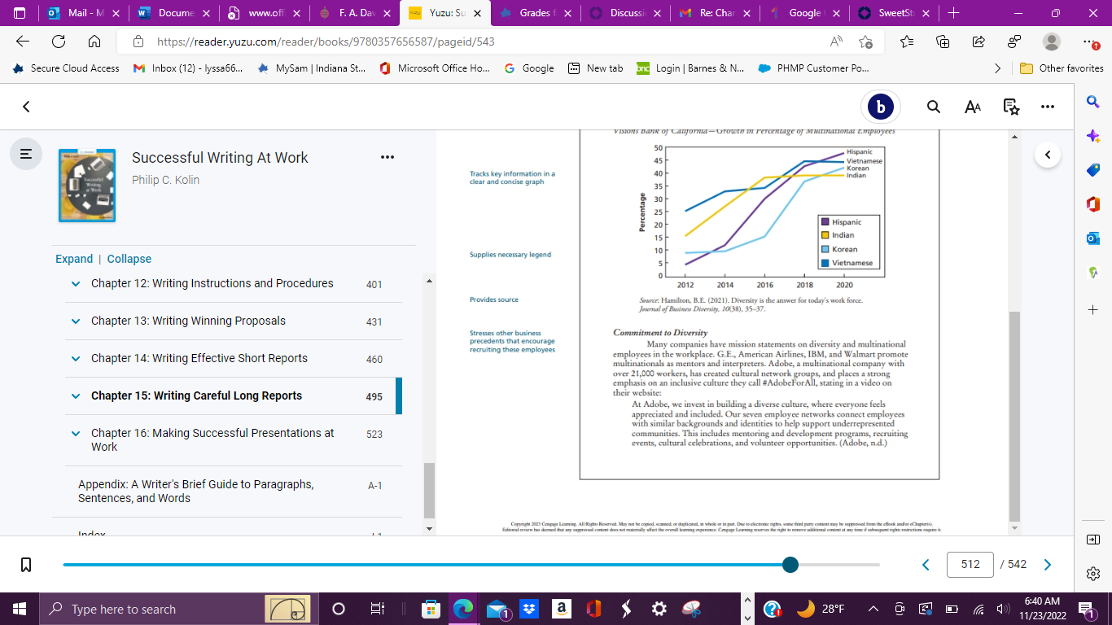Open the notes and bookmarks icon
The width and height of the screenshot is (1112, 625).
1011,107
